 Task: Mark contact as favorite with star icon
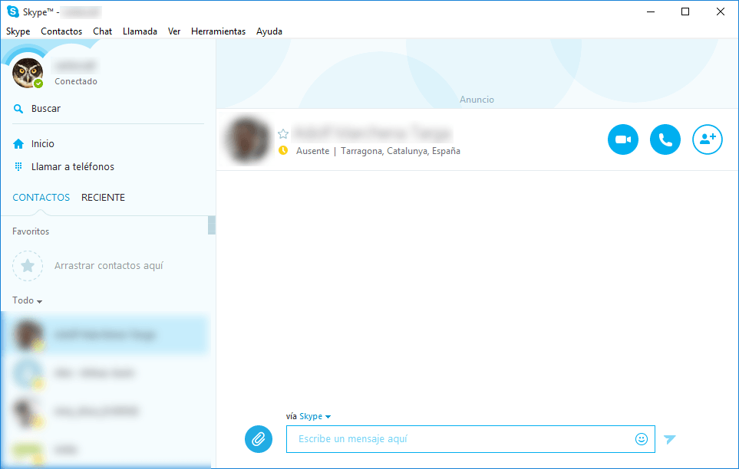(282, 134)
